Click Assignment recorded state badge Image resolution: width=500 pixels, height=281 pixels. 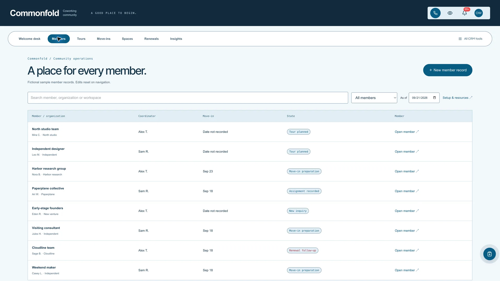304,191
